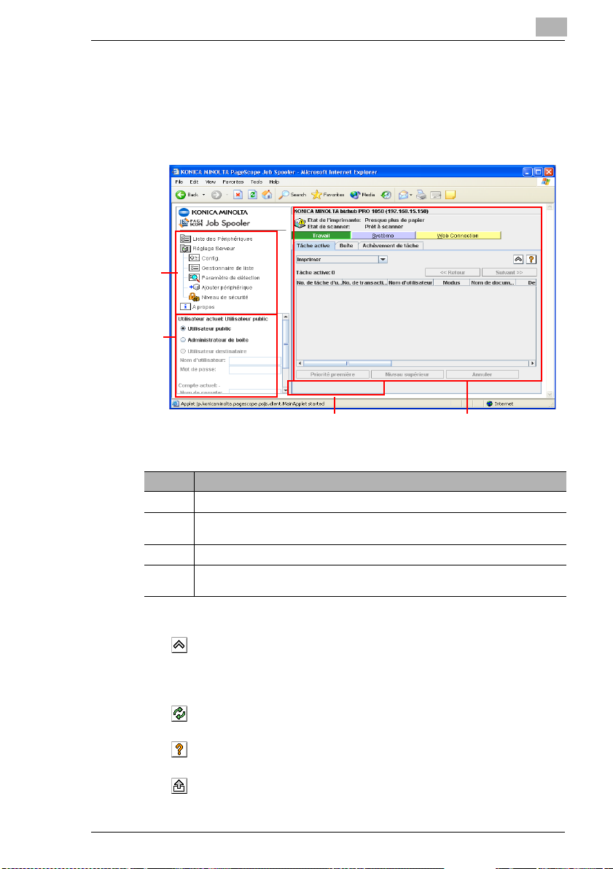Click the 'Presque plus de papier' status text
The width and height of the screenshot is (613, 869).
coord(394,220)
